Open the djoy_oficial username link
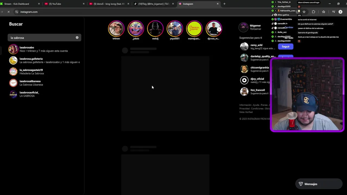This screenshot has width=347, height=195. [x=257, y=79]
